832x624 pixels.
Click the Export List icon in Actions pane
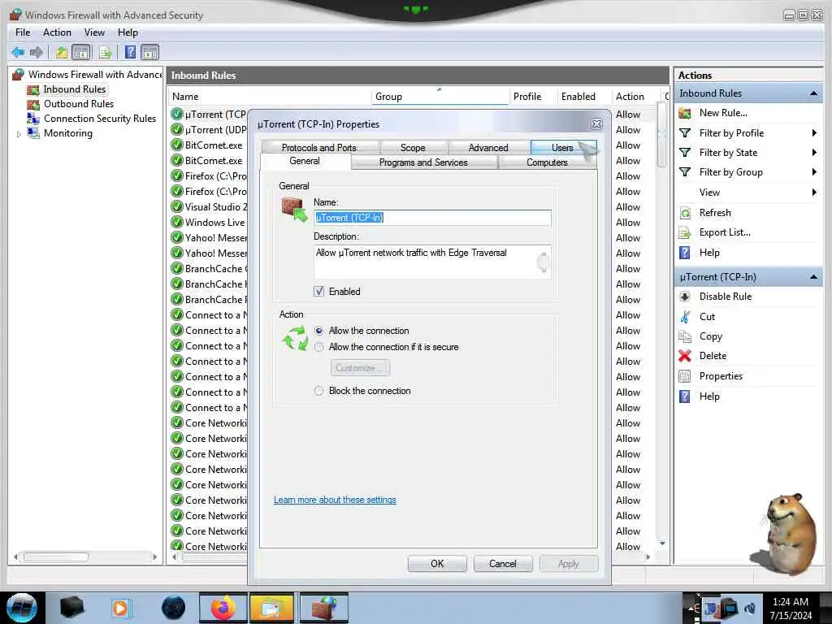click(x=685, y=232)
